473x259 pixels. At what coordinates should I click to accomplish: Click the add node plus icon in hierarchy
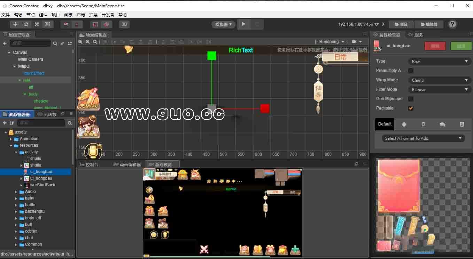point(5,43)
